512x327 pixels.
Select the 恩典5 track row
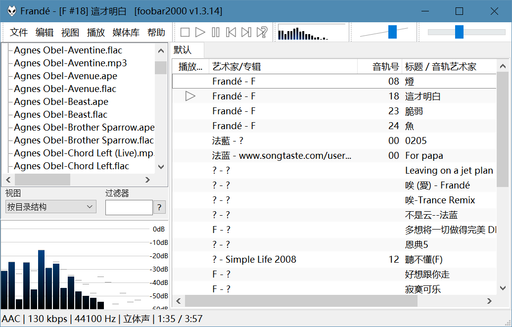click(x=334, y=244)
